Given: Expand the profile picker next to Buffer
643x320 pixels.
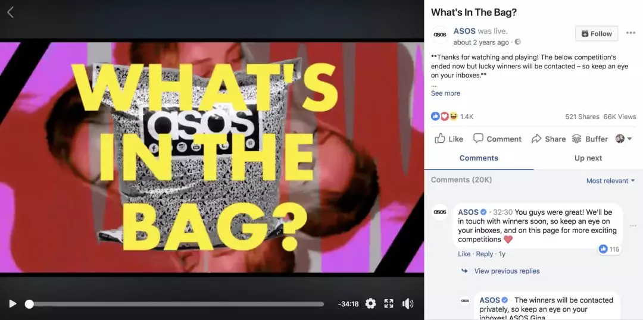Looking at the screenshot, I should [x=624, y=139].
